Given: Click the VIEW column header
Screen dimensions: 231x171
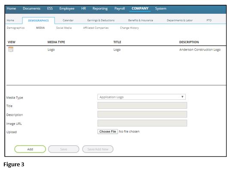Looking at the screenshot, I should (x=12, y=42).
